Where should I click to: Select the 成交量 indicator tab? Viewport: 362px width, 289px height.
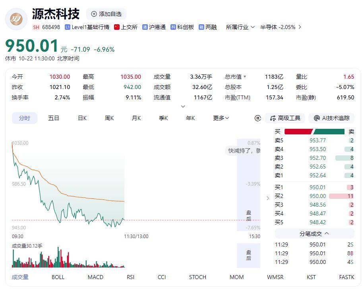click(20, 277)
